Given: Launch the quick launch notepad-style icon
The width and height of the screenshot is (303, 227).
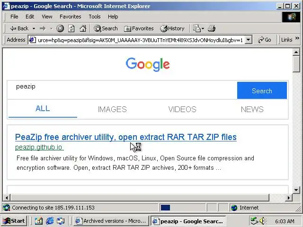Looking at the screenshot, I should pyautogui.click(x=39, y=221).
